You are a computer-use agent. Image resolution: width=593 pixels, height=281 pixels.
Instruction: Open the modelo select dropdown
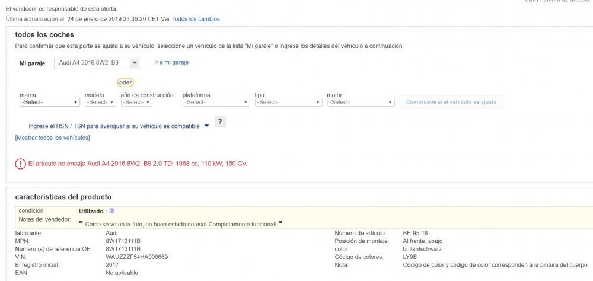point(100,102)
